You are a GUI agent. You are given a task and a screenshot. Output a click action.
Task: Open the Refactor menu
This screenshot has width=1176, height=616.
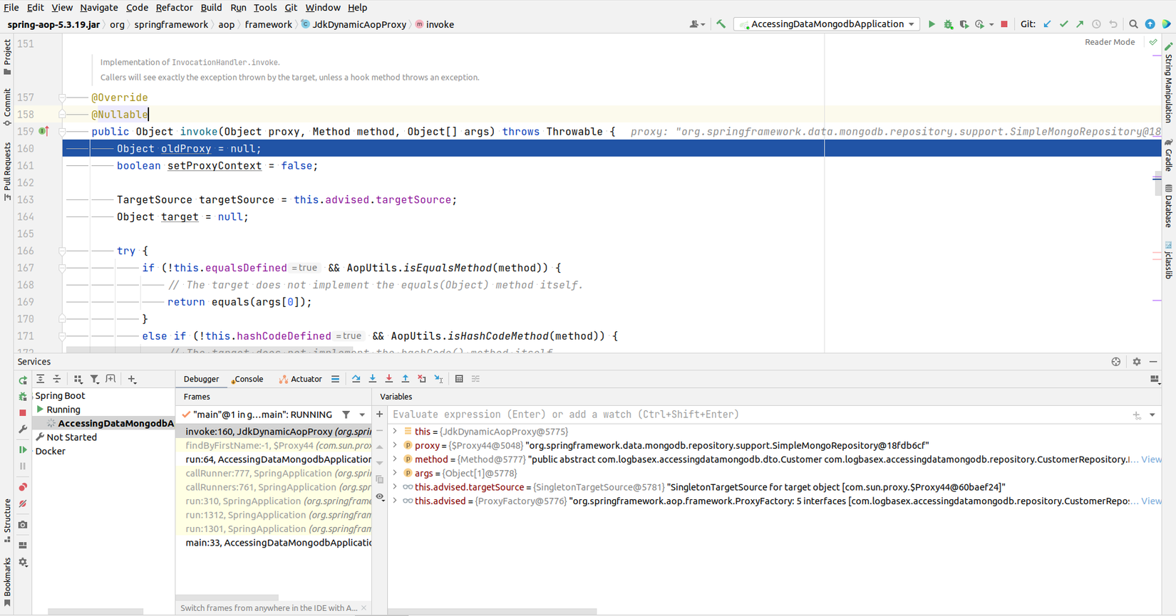[174, 7]
